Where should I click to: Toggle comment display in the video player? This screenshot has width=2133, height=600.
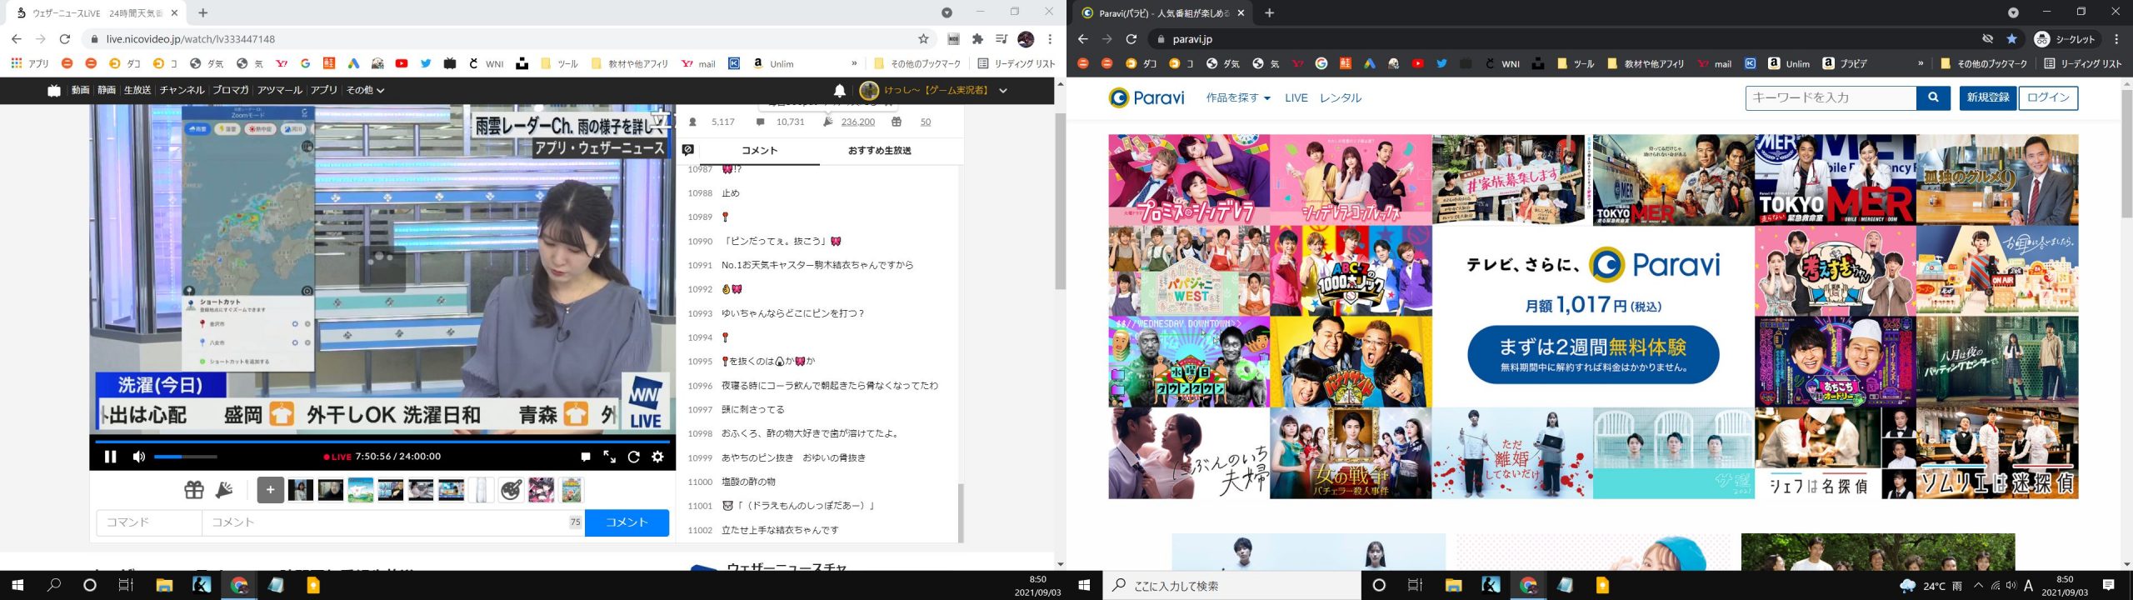coord(586,457)
